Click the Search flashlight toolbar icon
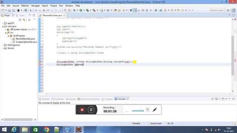Image resolution: width=237 pixels, height=133 pixels. [124, 10]
